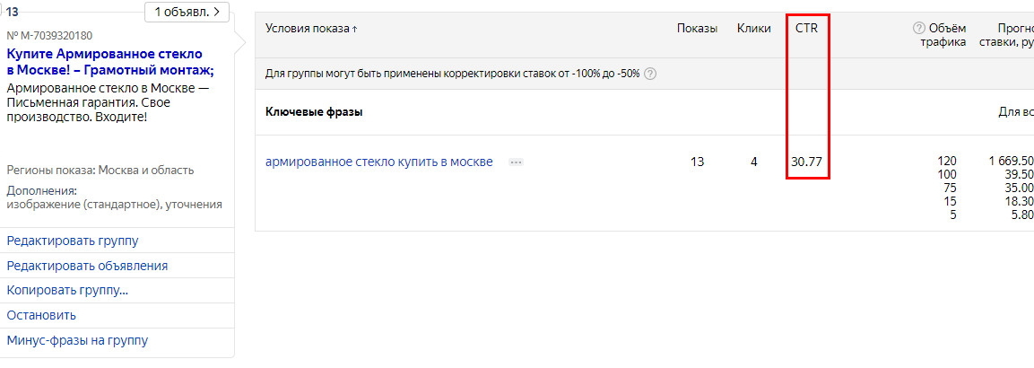The image size is (1034, 368).
Task: Click 'Остановить' to stop the group
Action: coord(41,315)
